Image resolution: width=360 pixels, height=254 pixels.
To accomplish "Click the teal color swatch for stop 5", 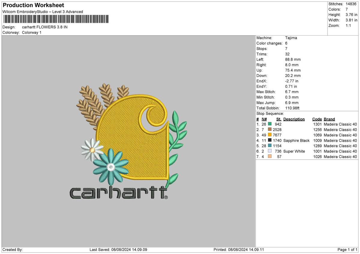I will (x=270, y=146).
